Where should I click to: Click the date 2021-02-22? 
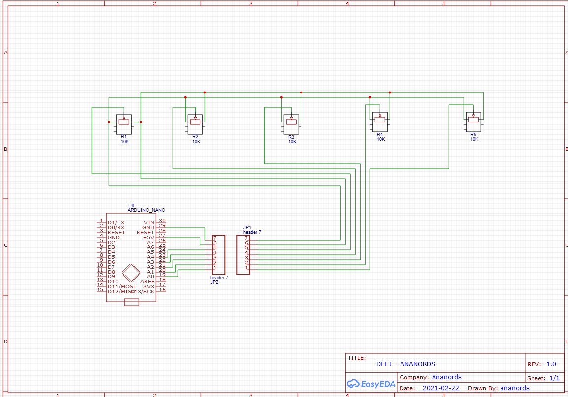pos(441,388)
